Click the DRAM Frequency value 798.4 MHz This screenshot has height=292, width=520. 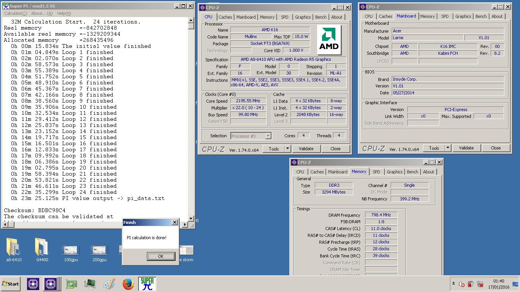[x=381, y=215]
